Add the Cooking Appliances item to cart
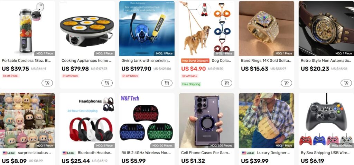Viewport: 354px width, 165px height. (x=107, y=83)
